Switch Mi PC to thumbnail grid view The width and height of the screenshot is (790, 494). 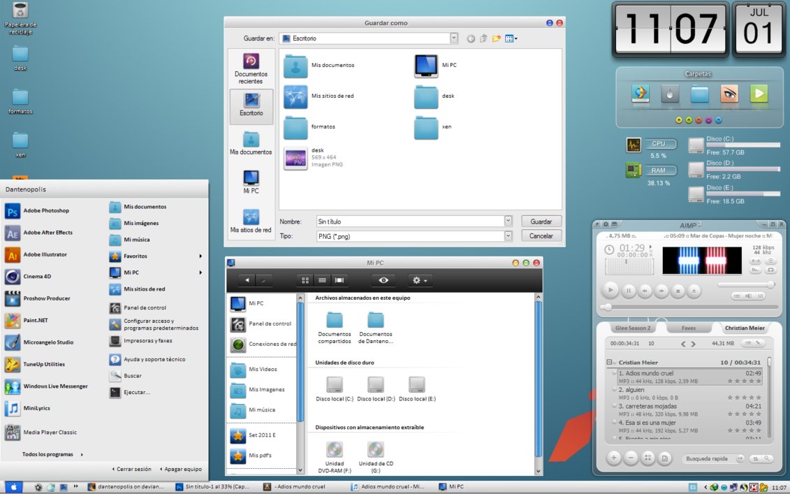305,280
